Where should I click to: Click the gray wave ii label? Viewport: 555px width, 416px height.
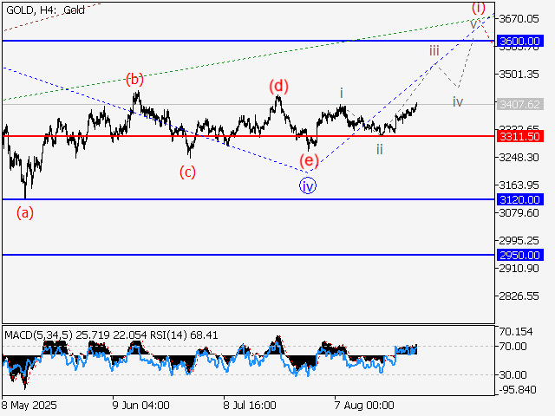coord(379,149)
